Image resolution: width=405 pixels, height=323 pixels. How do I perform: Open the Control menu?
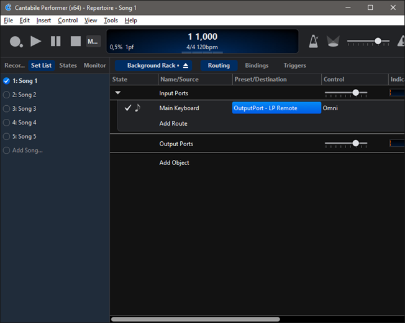[x=68, y=21]
